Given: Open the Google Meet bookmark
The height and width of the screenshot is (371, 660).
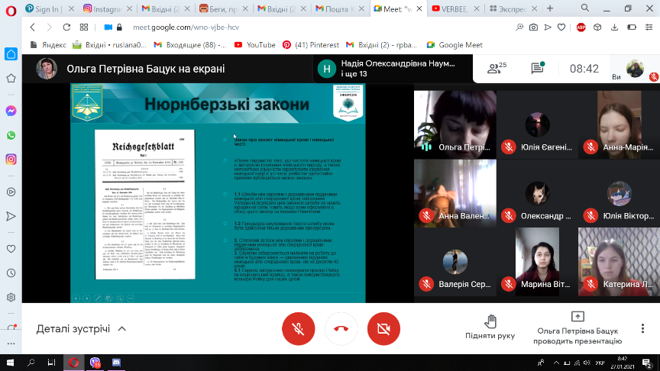Looking at the screenshot, I should (x=455, y=45).
